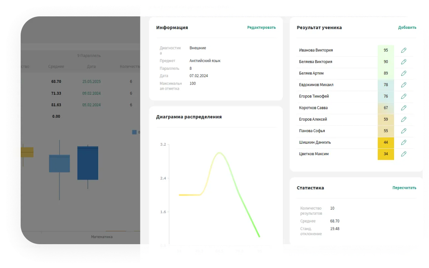
Task: Open the 05.02.2024 diagnostic date link
Action: coord(91,105)
